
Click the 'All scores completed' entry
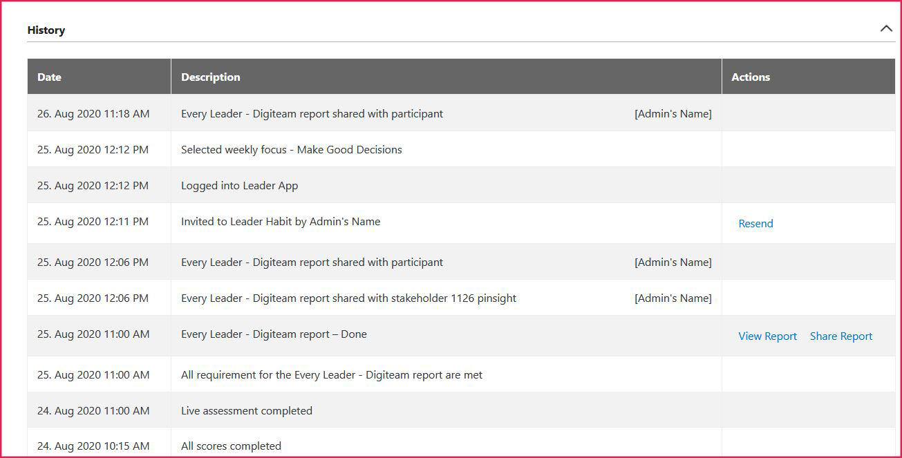pyautogui.click(x=231, y=446)
